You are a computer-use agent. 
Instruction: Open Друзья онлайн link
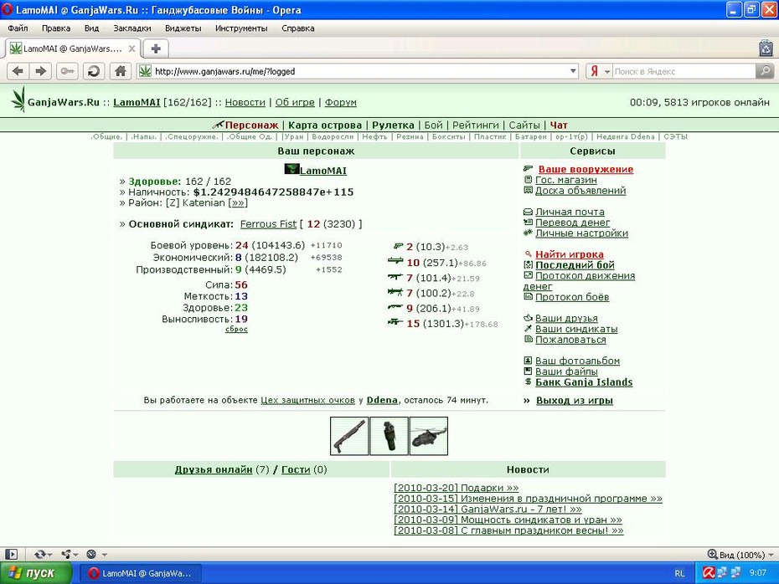[213, 469]
